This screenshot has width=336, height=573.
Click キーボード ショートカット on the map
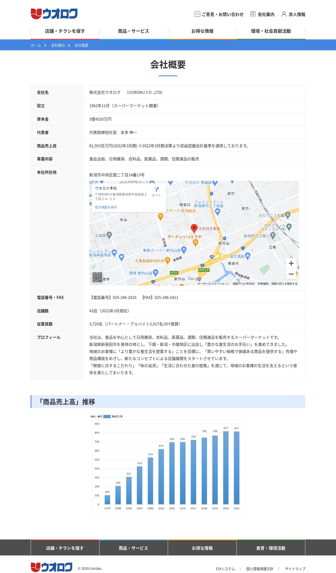point(213,284)
